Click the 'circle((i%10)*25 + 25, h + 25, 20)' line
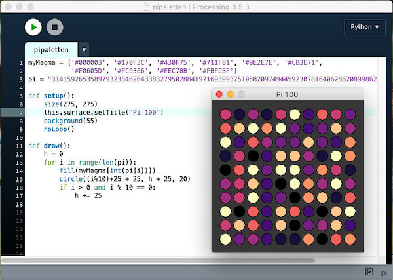This screenshot has width=393, height=280. [125, 179]
